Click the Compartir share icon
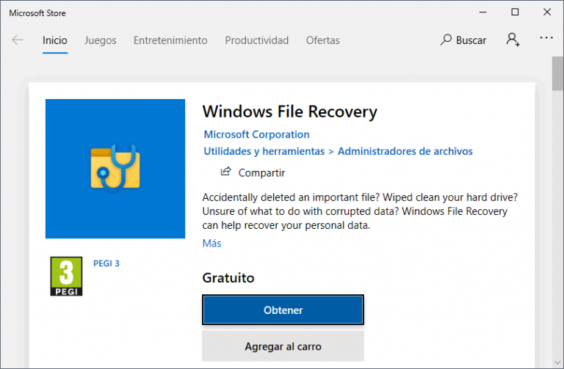The width and height of the screenshot is (564, 369). [x=225, y=172]
